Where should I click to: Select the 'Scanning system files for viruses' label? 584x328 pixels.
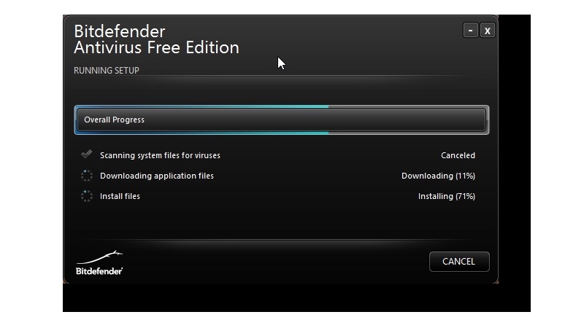click(160, 155)
